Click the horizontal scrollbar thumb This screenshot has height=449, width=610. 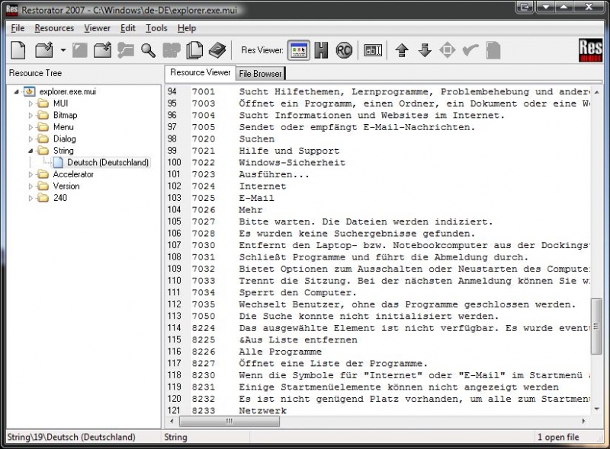coord(230,421)
